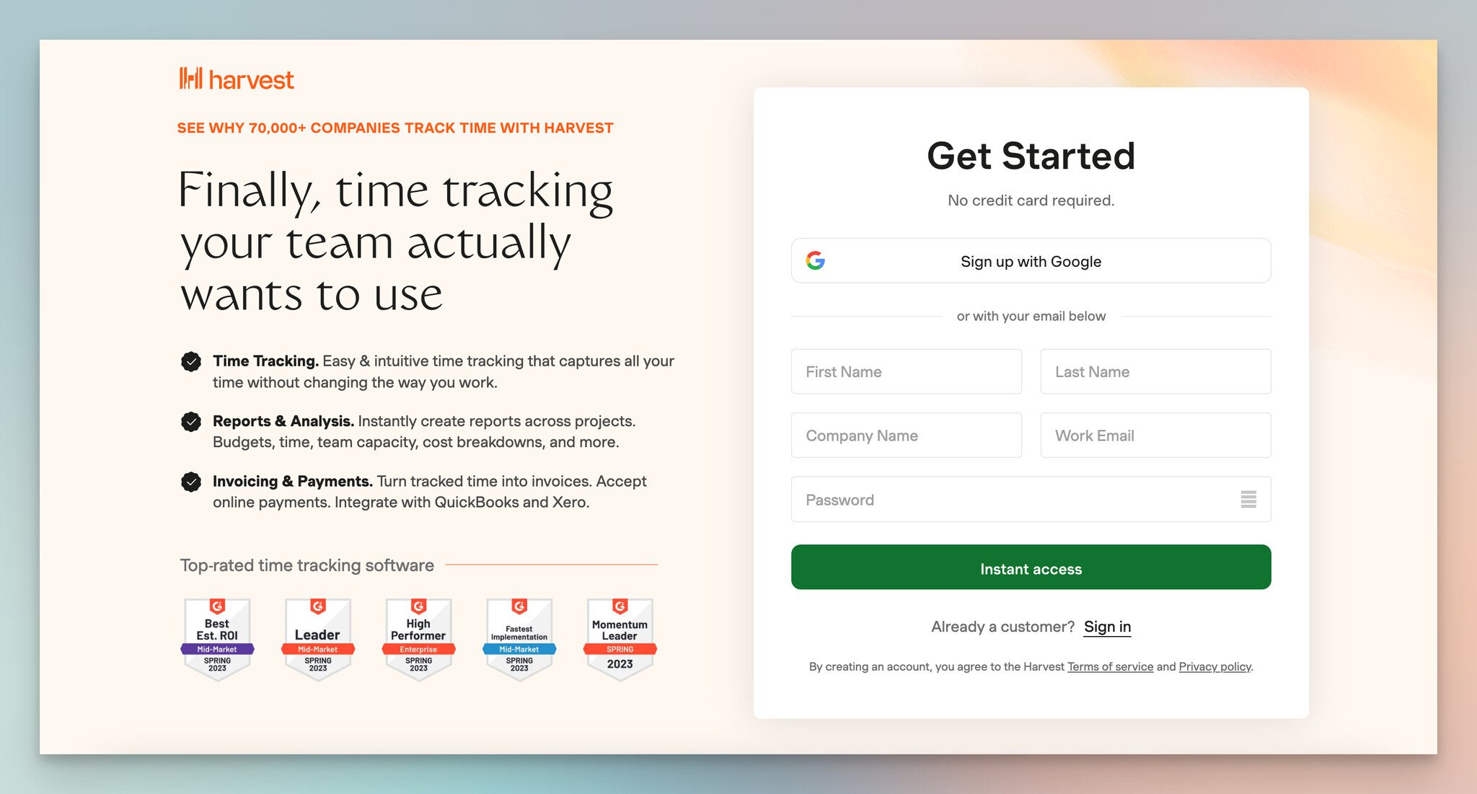This screenshot has height=794, width=1477.
Task: Click the Instant access button
Action: (x=1031, y=567)
